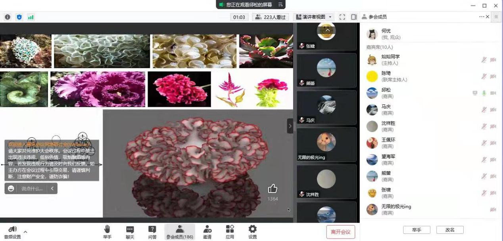Screen dimensions: 503x241
Task: Click the 离开会议 leave meeting button
Action: point(340,232)
